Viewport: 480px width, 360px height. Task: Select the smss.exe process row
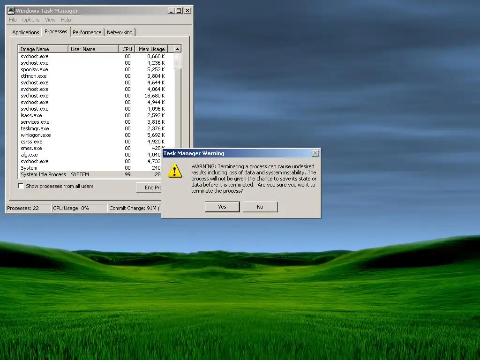tap(90, 148)
